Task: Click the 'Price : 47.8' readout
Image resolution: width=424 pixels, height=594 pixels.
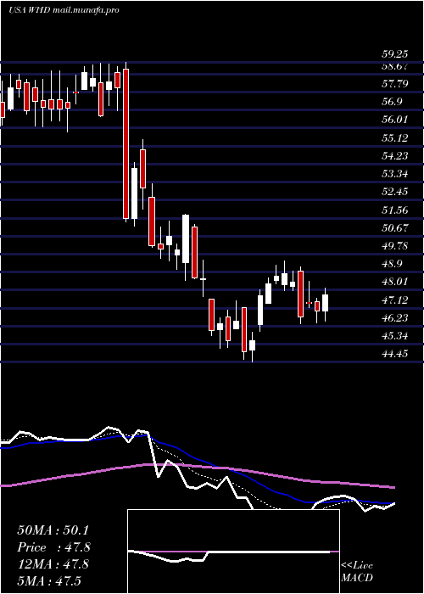Action: click(53, 547)
